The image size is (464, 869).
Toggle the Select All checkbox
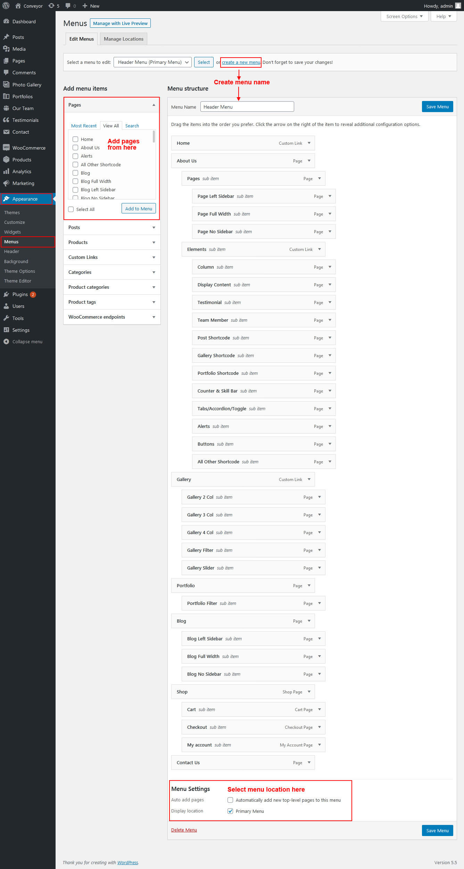click(71, 209)
